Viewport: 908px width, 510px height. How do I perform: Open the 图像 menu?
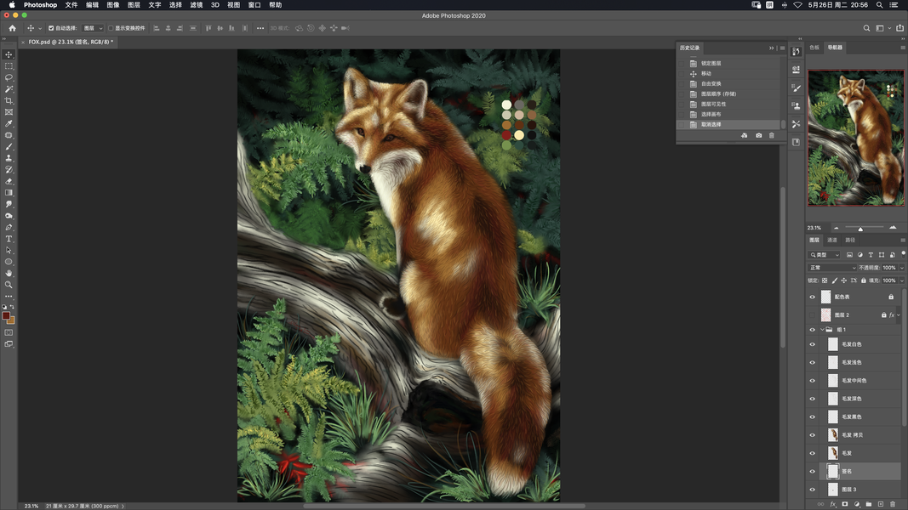[x=113, y=4]
